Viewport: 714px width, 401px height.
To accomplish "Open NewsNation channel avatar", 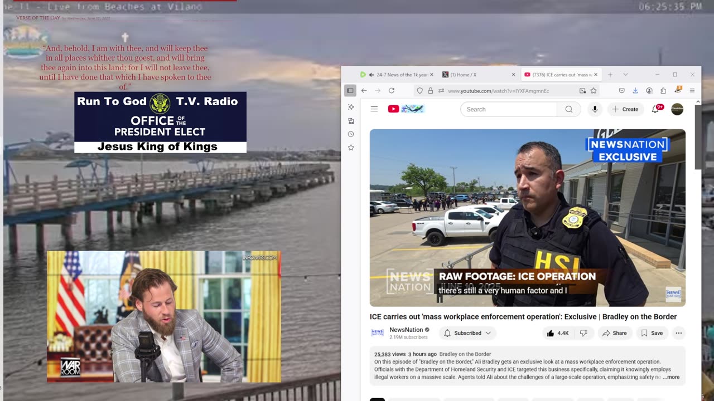I will coord(377,333).
